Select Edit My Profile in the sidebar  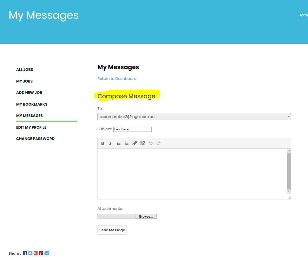[31, 127]
